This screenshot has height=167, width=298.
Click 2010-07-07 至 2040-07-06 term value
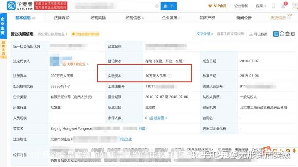(x=166, y=97)
